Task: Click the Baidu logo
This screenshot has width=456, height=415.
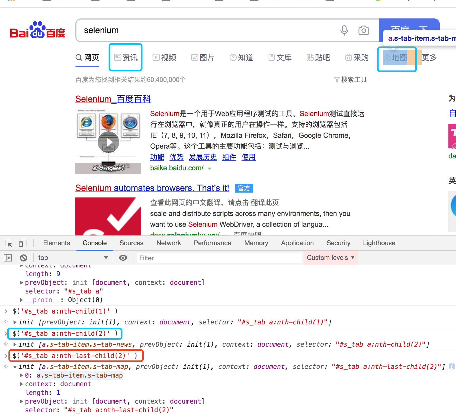Action: click(x=38, y=30)
